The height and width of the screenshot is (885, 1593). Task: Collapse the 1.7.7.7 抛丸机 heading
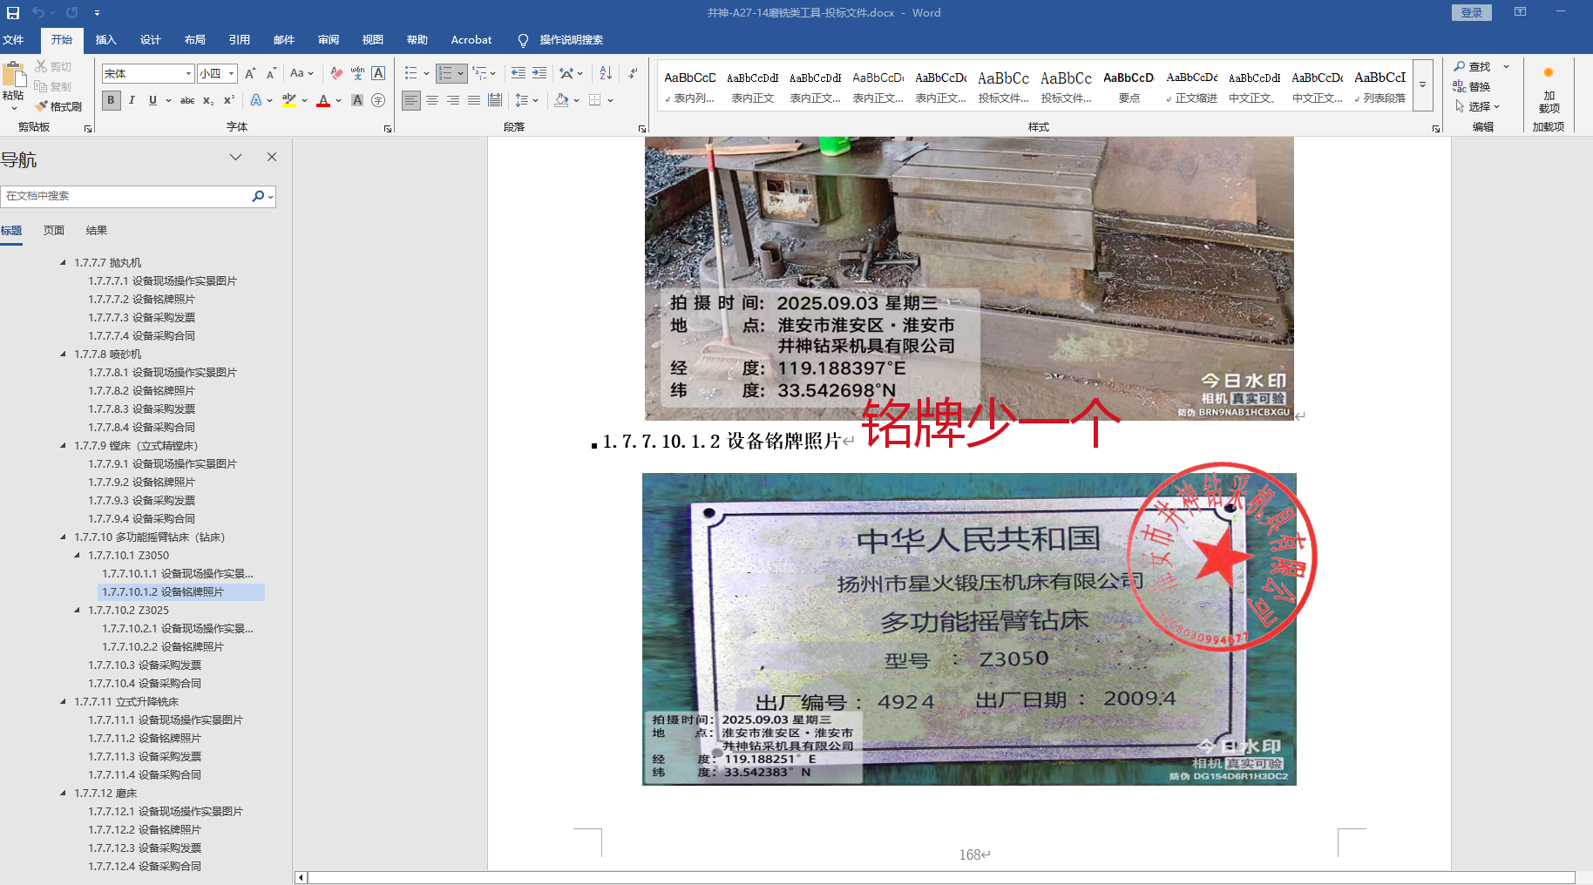(x=63, y=262)
